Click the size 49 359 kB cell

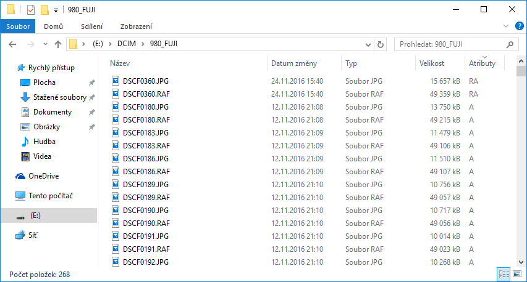point(445,94)
